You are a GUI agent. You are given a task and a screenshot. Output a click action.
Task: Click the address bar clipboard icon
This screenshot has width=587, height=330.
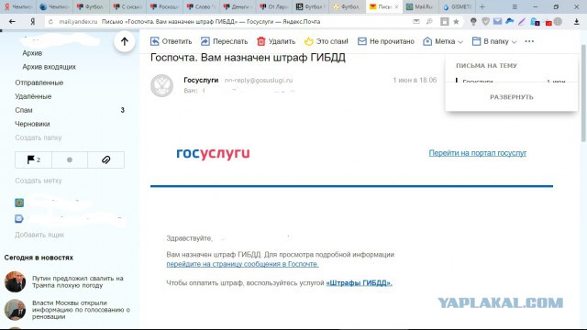(444, 22)
